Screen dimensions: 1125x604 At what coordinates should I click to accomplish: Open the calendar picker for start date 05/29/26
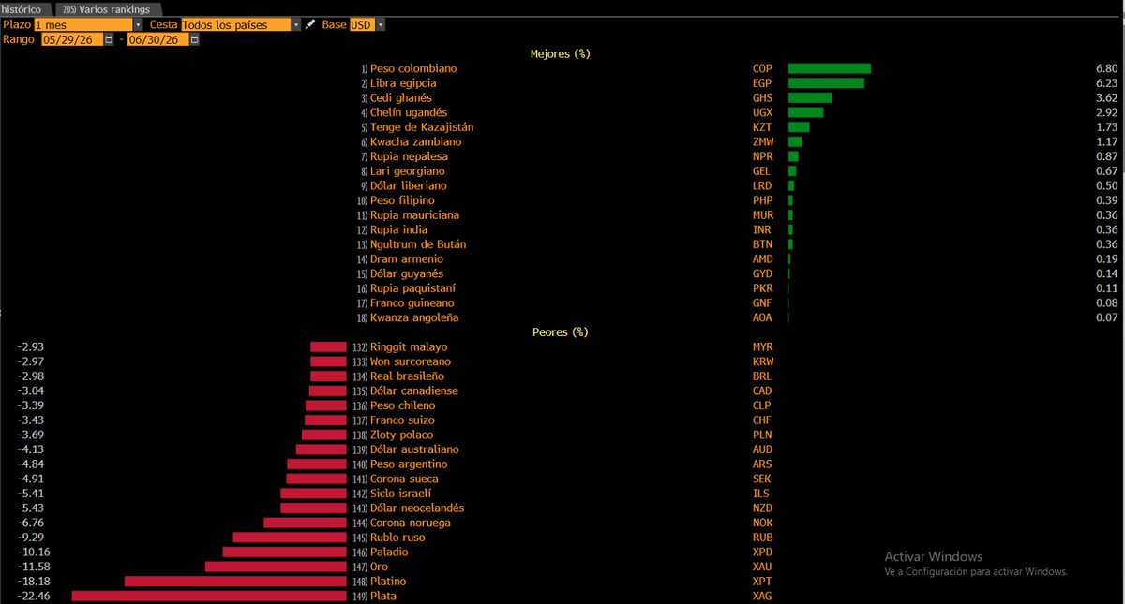109,39
